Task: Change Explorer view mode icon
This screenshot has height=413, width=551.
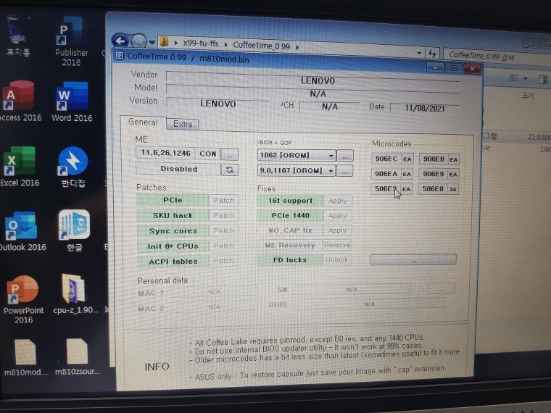Action: click(x=514, y=78)
